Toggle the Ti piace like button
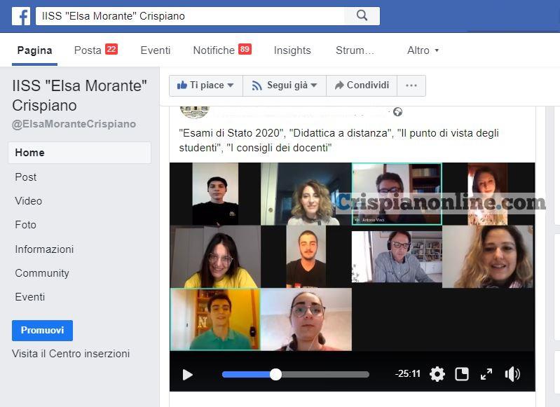Image resolution: width=560 pixels, height=407 pixels. click(205, 85)
